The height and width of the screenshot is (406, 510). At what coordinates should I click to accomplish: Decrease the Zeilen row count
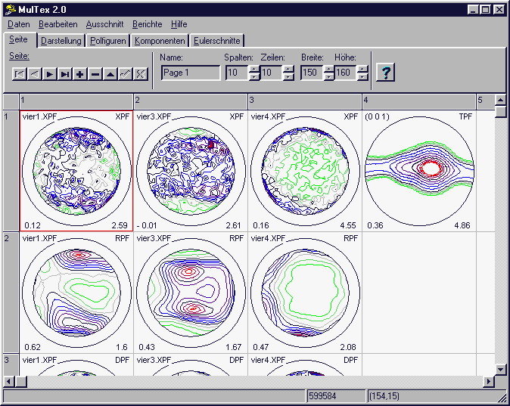tap(288, 77)
